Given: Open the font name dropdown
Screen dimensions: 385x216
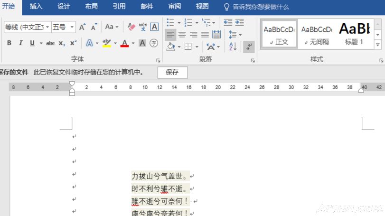Looking at the screenshot, I should pos(27,27).
